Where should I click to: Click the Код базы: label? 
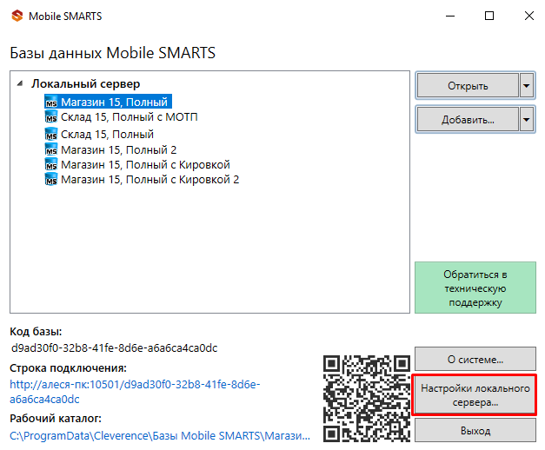(x=36, y=332)
